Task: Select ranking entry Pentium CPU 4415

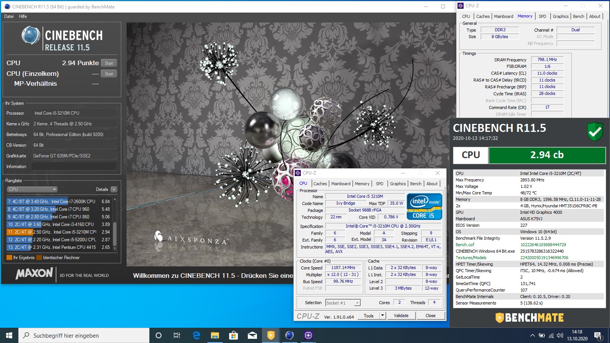Action: [x=59, y=247]
